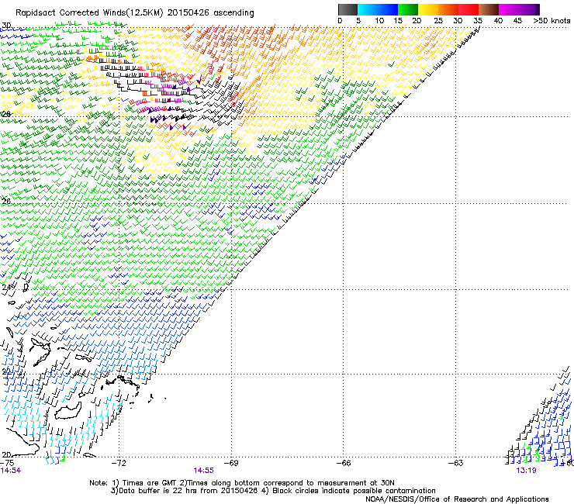
Task: Click the green 15-20 knots legend band
Action: [408, 9]
